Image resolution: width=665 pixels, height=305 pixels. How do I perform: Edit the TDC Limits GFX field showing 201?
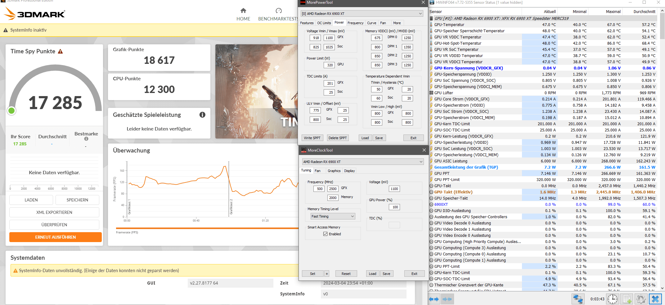click(329, 83)
